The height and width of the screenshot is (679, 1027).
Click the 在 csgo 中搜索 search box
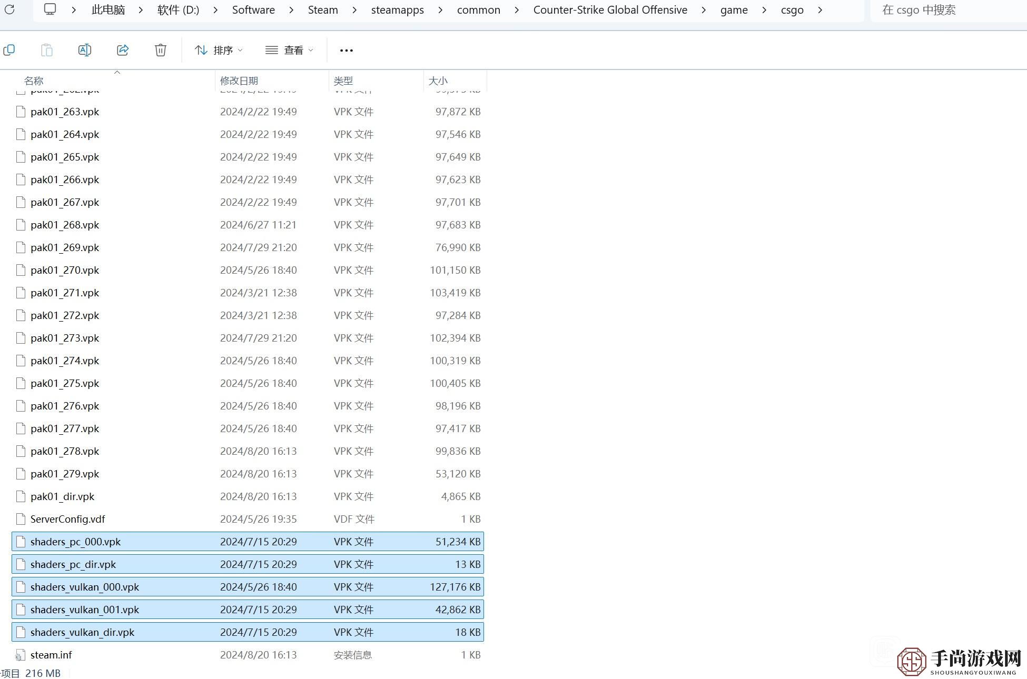pos(948,10)
